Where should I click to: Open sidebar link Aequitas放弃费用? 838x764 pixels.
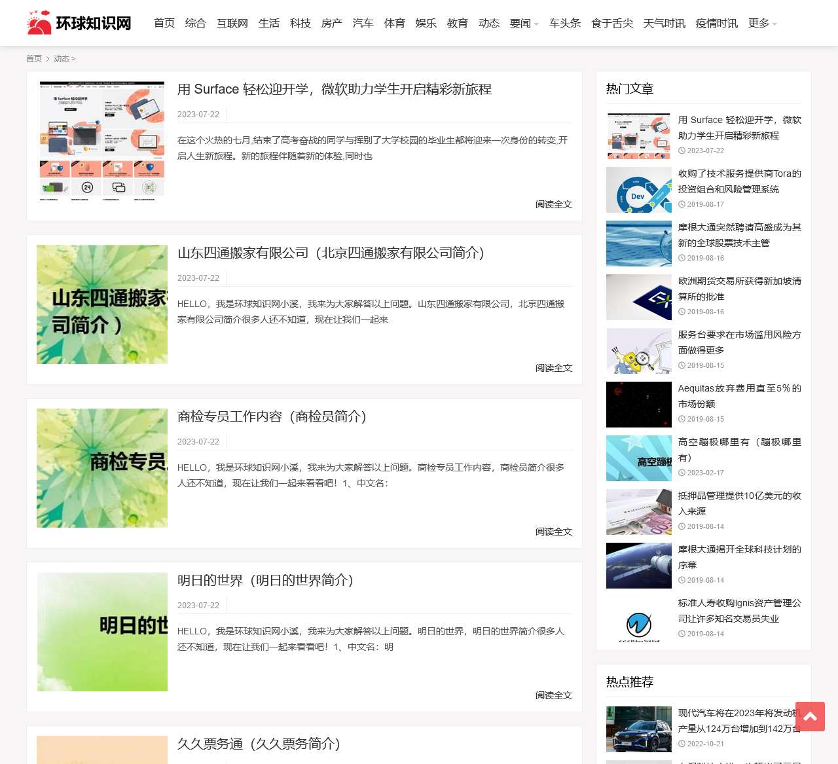click(x=740, y=396)
